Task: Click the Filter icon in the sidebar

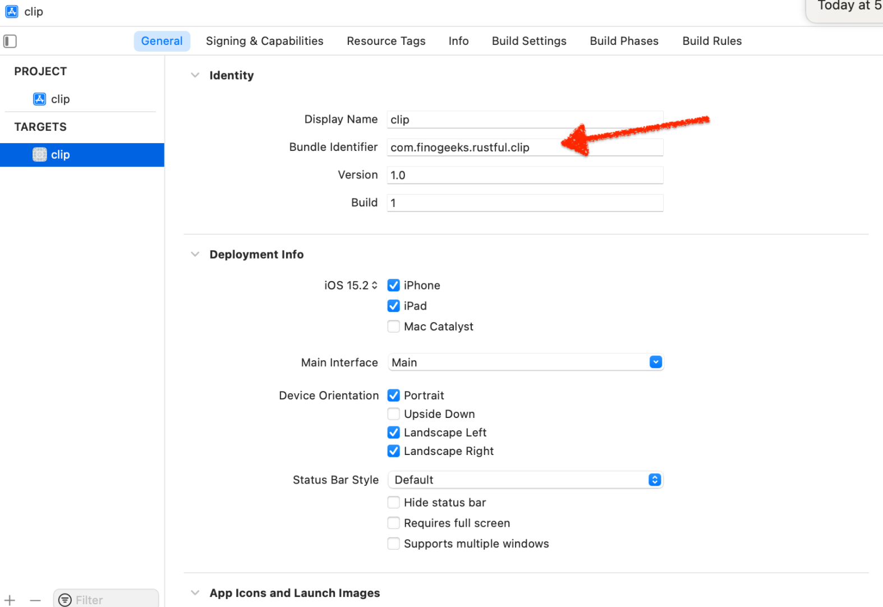Action: click(65, 600)
